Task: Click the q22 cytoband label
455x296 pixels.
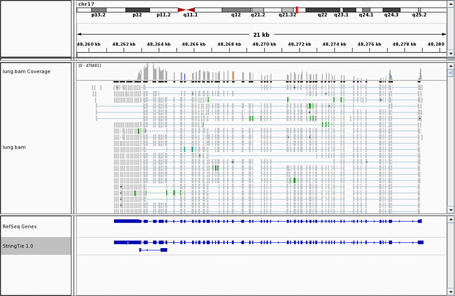Action: tap(323, 15)
